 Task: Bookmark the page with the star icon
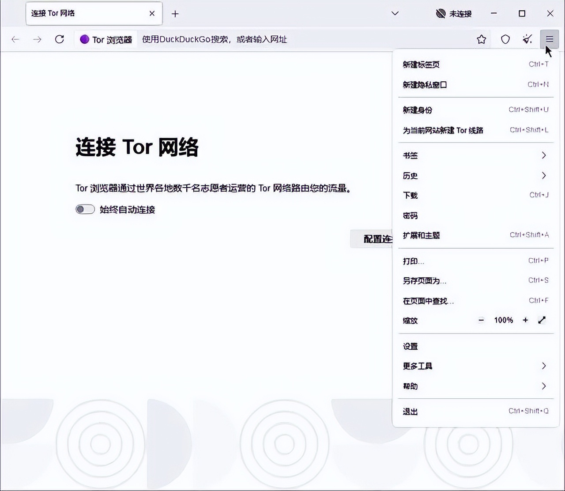[x=482, y=40]
